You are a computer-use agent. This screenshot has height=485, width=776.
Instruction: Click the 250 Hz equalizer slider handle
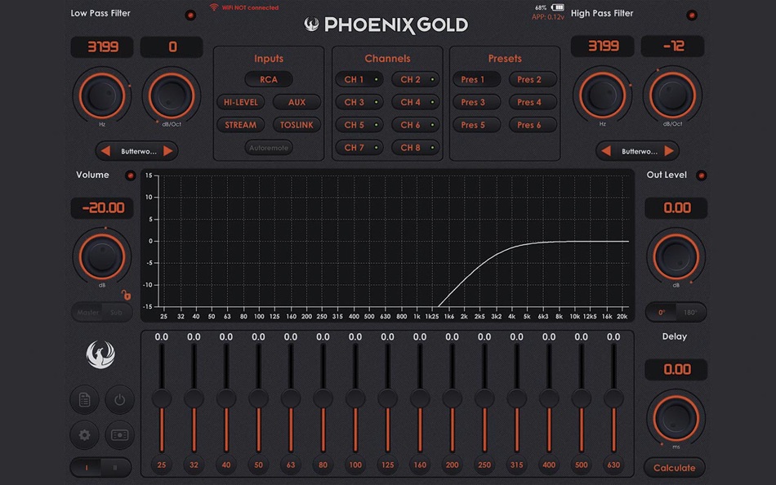click(484, 398)
